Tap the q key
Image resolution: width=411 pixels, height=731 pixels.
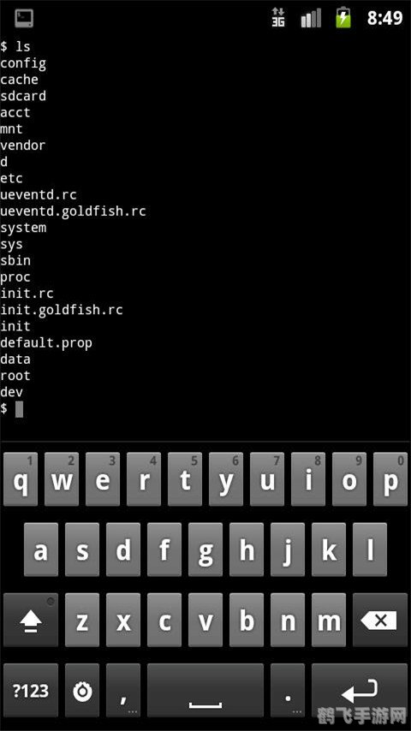[x=21, y=478]
